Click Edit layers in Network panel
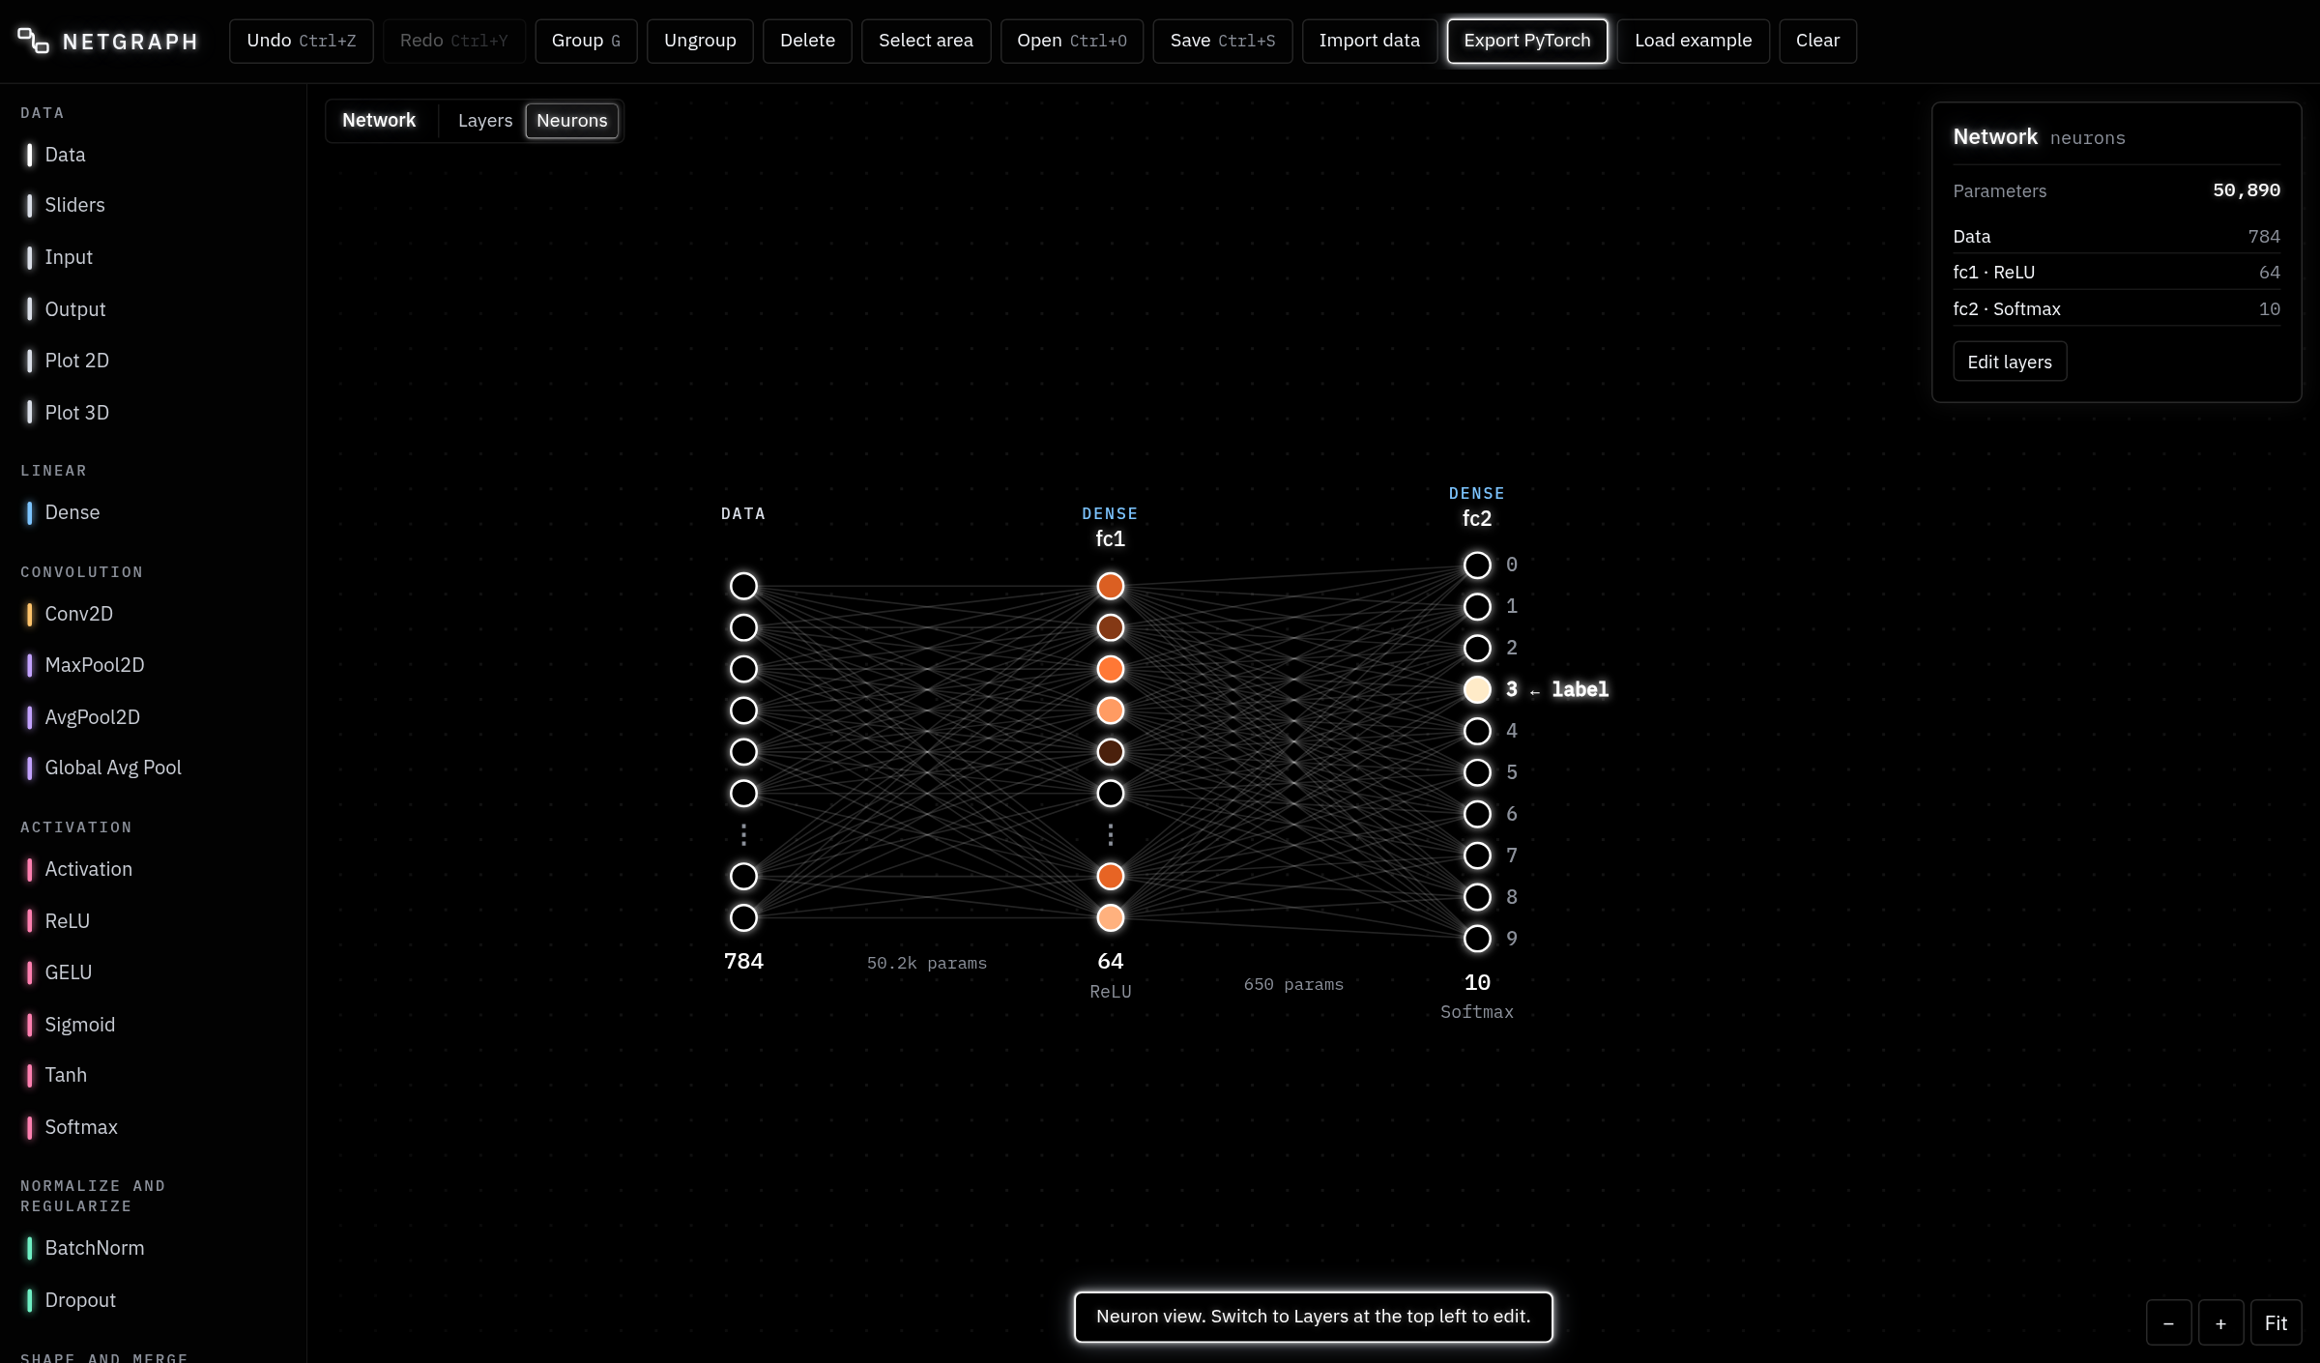This screenshot has height=1363, width=2320. click(2010, 362)
